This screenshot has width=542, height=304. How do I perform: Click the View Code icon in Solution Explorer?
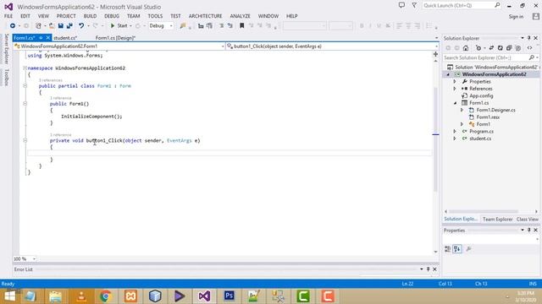coord(529,48)
